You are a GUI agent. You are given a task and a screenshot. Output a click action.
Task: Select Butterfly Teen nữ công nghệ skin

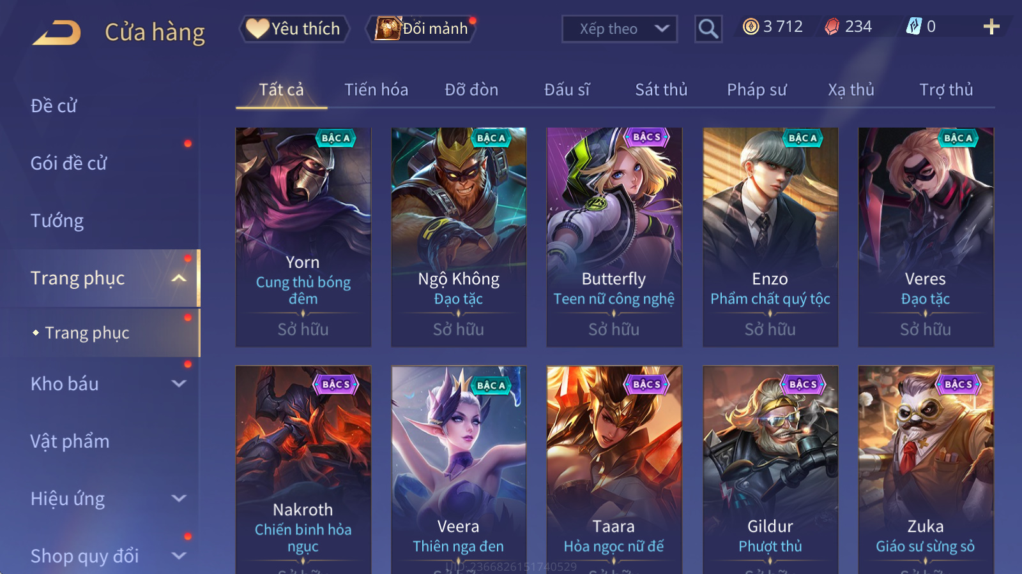[x=614, y=237]
